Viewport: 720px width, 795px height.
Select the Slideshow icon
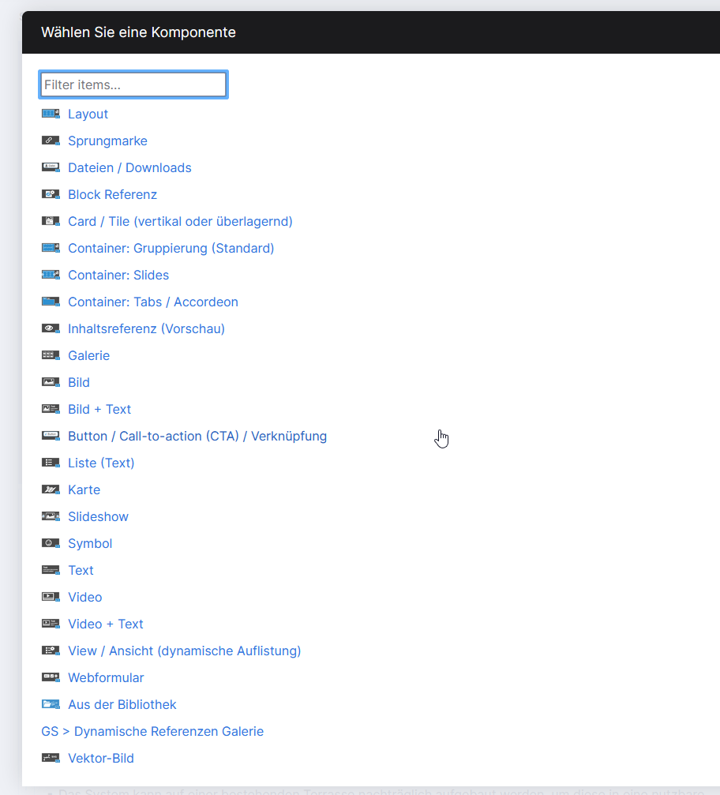click(51, 516)
